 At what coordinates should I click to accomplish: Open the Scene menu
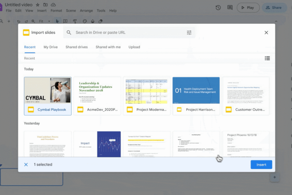[71, 10]
